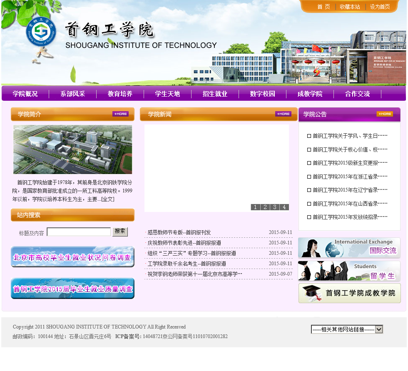
Task: Open 首页 link in top bar
Action: coord(323,7)
